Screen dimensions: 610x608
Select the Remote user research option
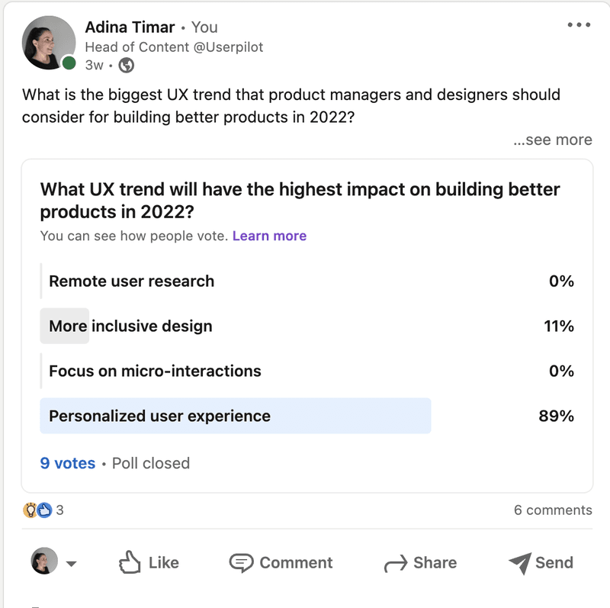[x=131, y=281]
